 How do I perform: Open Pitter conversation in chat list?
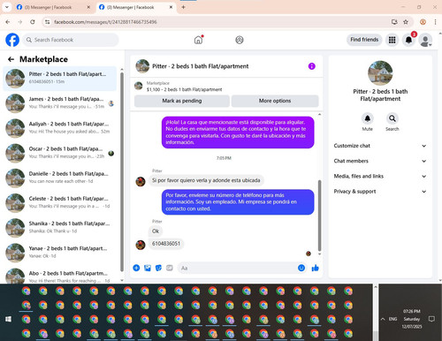tap(60, 79)
